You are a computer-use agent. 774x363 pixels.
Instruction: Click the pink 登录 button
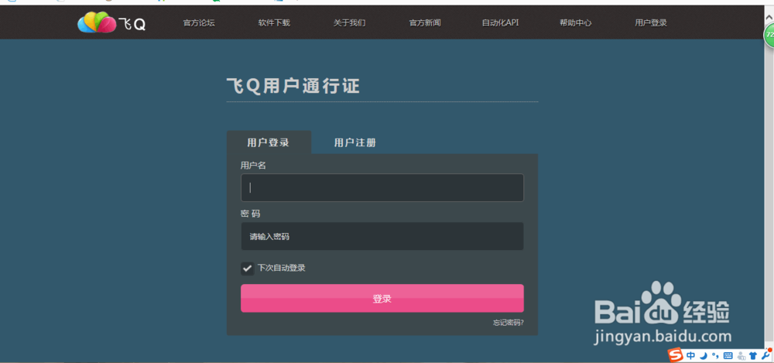click(x=382, y=298)
